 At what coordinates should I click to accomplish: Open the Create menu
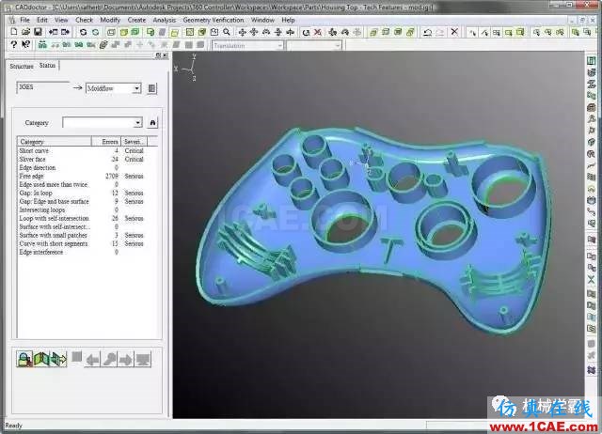coord(136,20)
